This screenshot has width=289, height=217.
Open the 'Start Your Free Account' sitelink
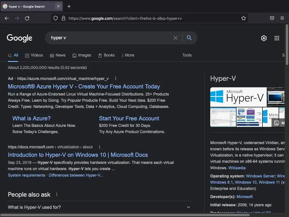[129, 118]
